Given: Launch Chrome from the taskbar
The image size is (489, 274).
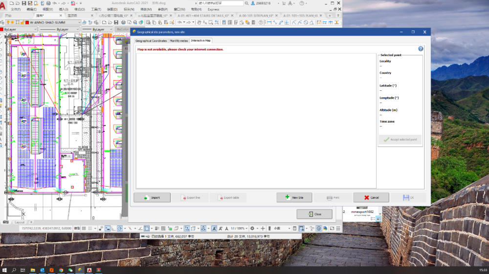Looking at the screenshot, I should click(x=61, y=270).
